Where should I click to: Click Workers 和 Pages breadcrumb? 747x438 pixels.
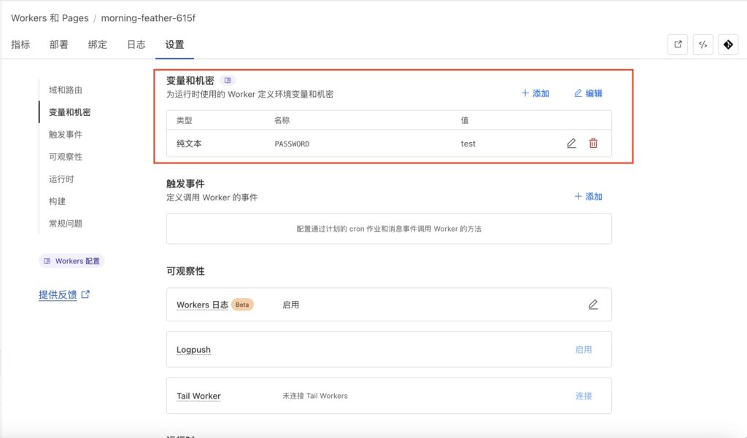tap(50, 18)
